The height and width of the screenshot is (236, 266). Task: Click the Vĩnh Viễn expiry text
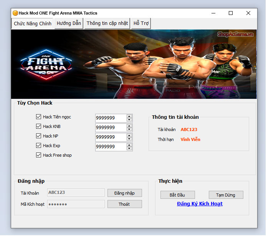(x=190, y=139)
